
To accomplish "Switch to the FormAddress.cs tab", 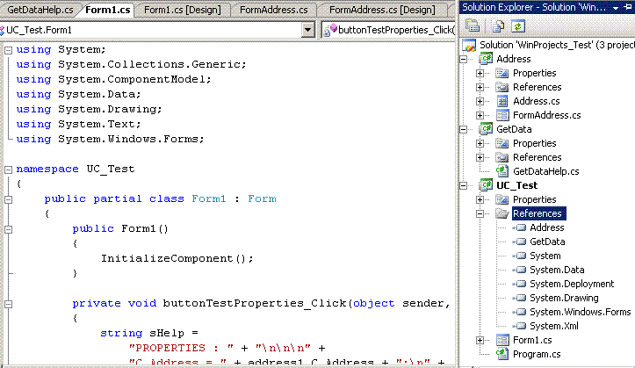I will coord(274,10).
